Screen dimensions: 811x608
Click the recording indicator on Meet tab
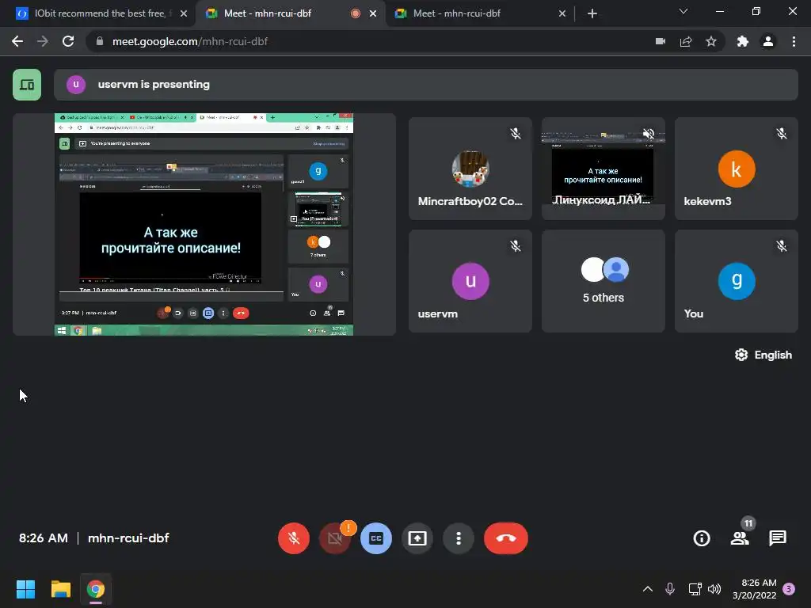click(x=356, y=13)
